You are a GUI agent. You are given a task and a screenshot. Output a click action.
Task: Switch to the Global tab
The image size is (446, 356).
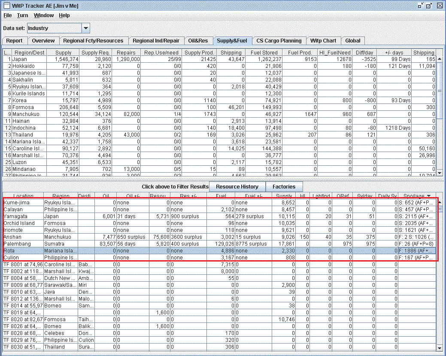(x=353, y=41)
